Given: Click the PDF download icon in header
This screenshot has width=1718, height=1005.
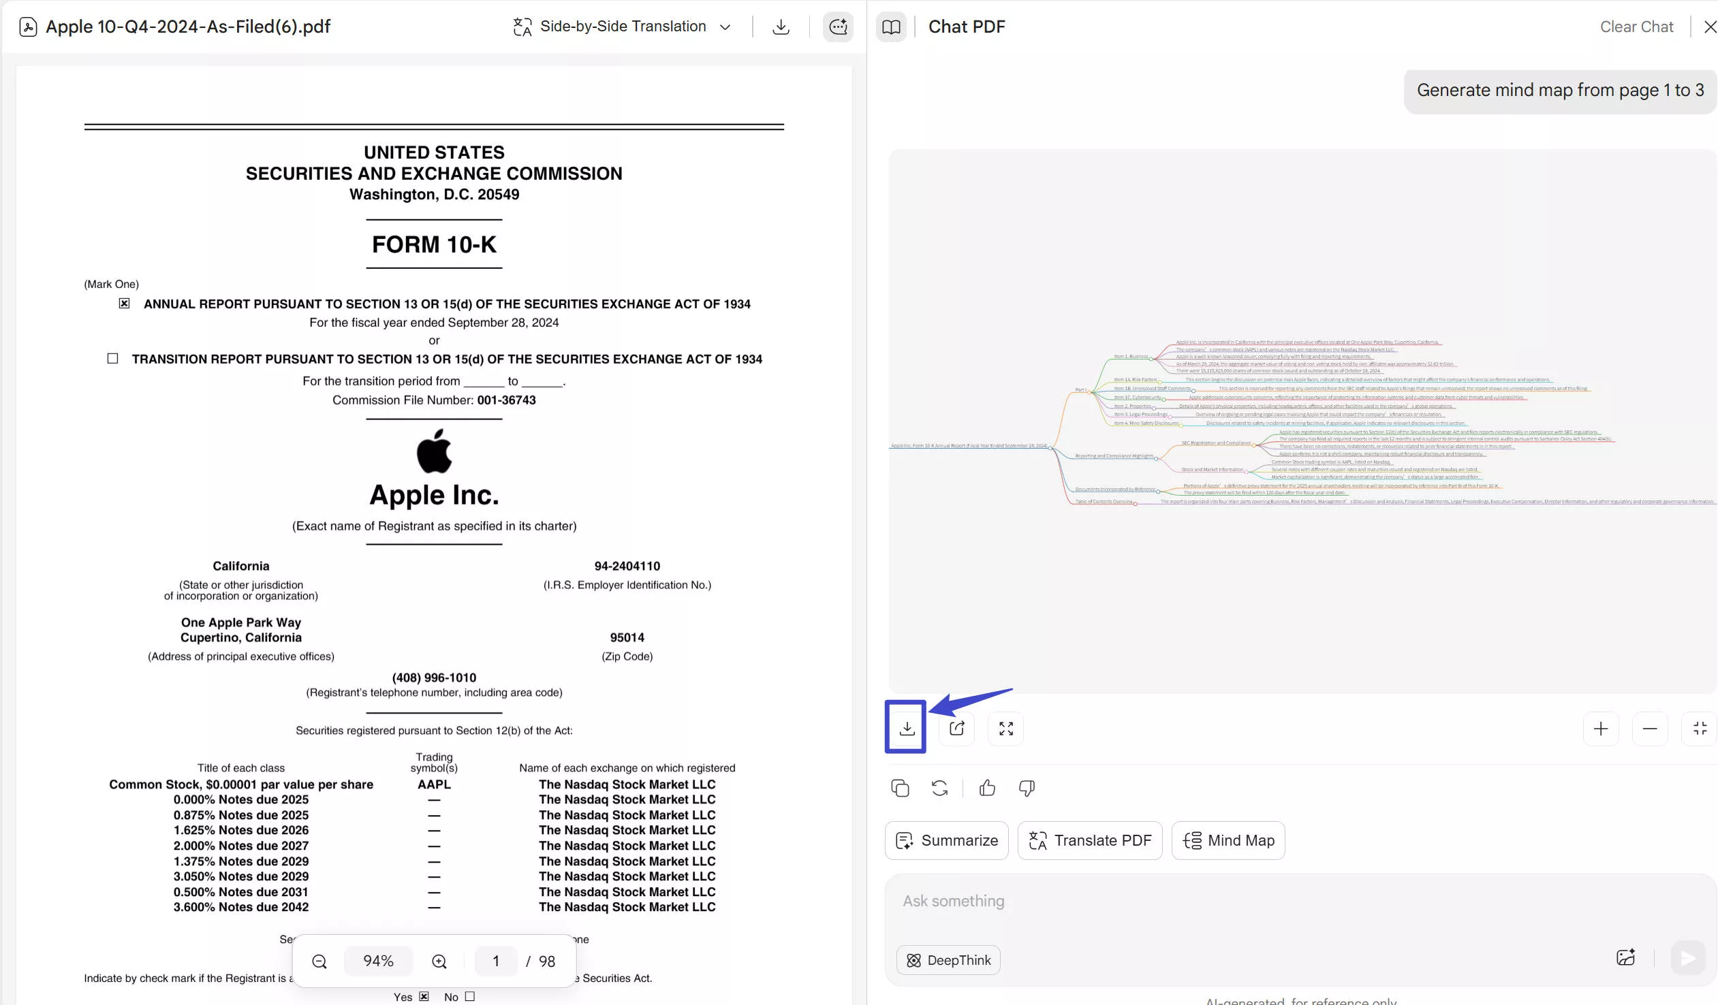Looking at the screenshot, I should [x=781, y=27].
